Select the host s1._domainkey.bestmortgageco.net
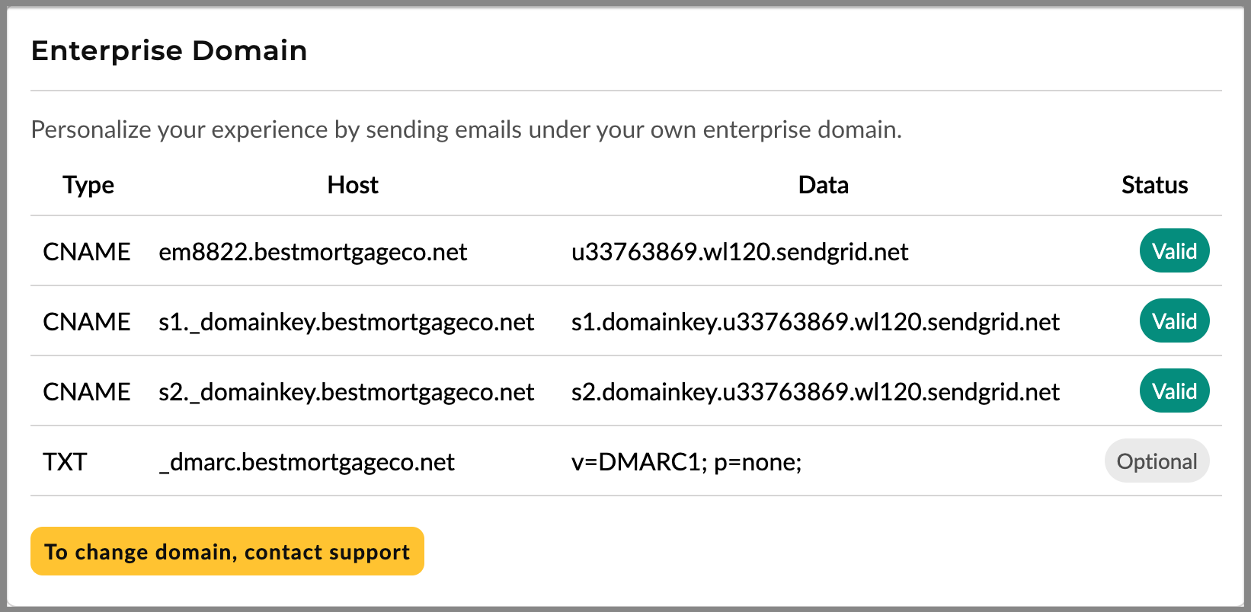This screenshot has height=612, width=1251. point(345,321)
